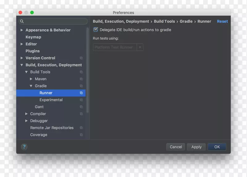Select Appearance & Behavior label

point(48,30)
